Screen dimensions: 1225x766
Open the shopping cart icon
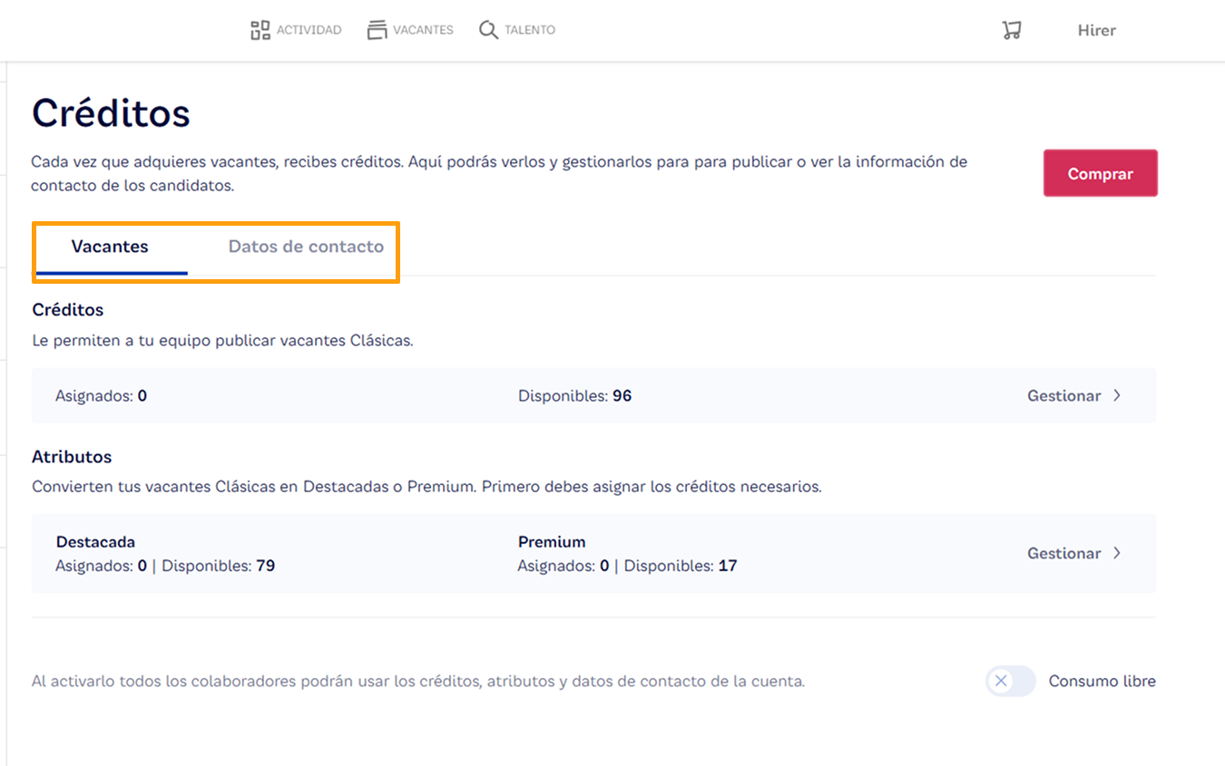1011,29
